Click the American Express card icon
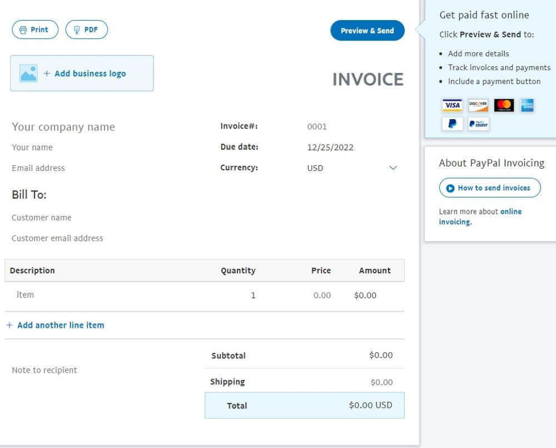This screenshot has height=448, width=556. point(527,105)
